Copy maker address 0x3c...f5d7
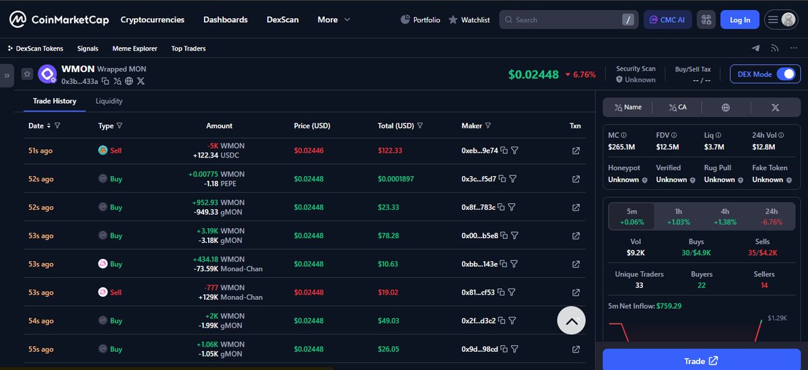The height and width of the screenshot is (370, 808). (502, 179)
